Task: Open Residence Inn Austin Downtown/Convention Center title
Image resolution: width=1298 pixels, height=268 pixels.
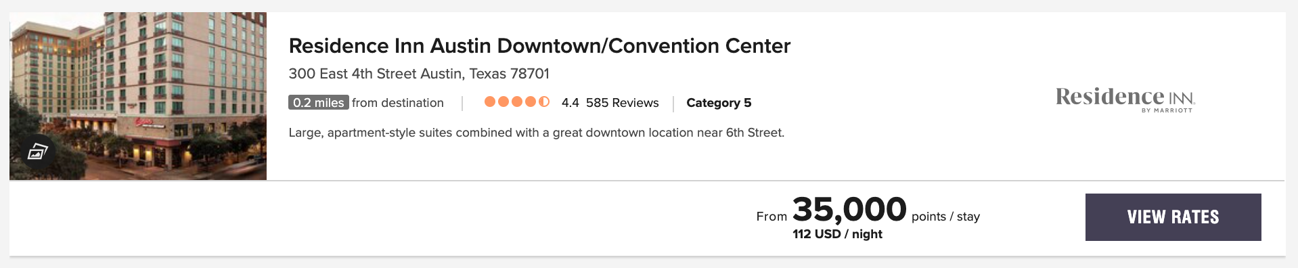Action: [539, 46]
